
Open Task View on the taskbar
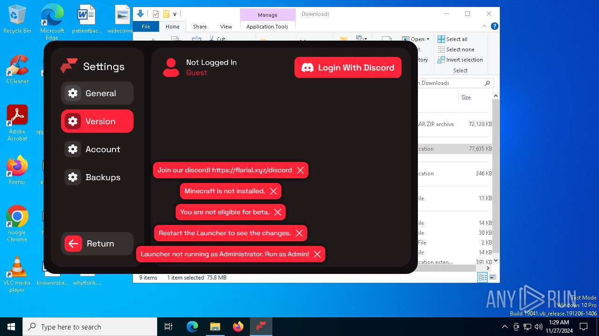coord(168,327)
